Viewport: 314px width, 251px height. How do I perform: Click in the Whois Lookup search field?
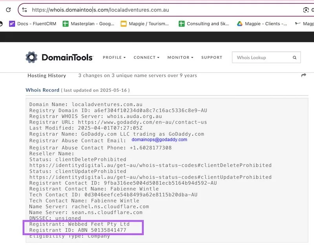(262, 58)
